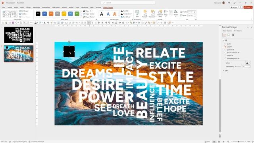Expand the Line section in Format Shape
Screen dimensions: 254x143
point(225,71)
